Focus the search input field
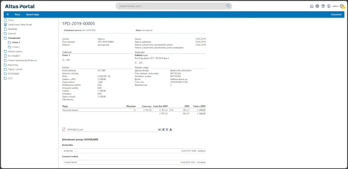348x169 pixels. pyautogui.click(x=170, y=6)
